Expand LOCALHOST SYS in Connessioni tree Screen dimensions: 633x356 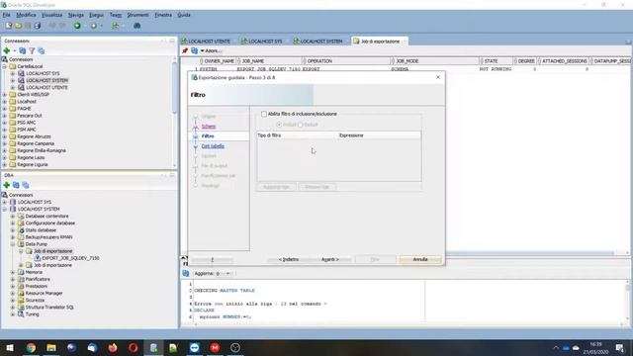(x=13, y=73)
